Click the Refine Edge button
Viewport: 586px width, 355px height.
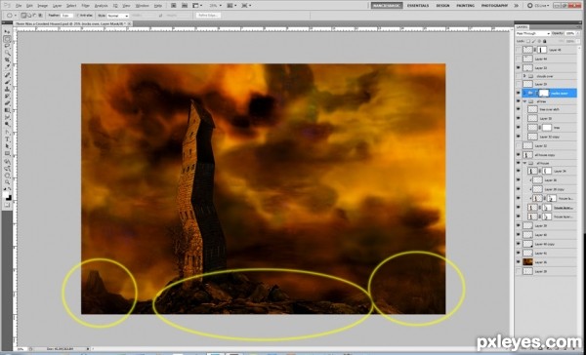coord(208,16)
